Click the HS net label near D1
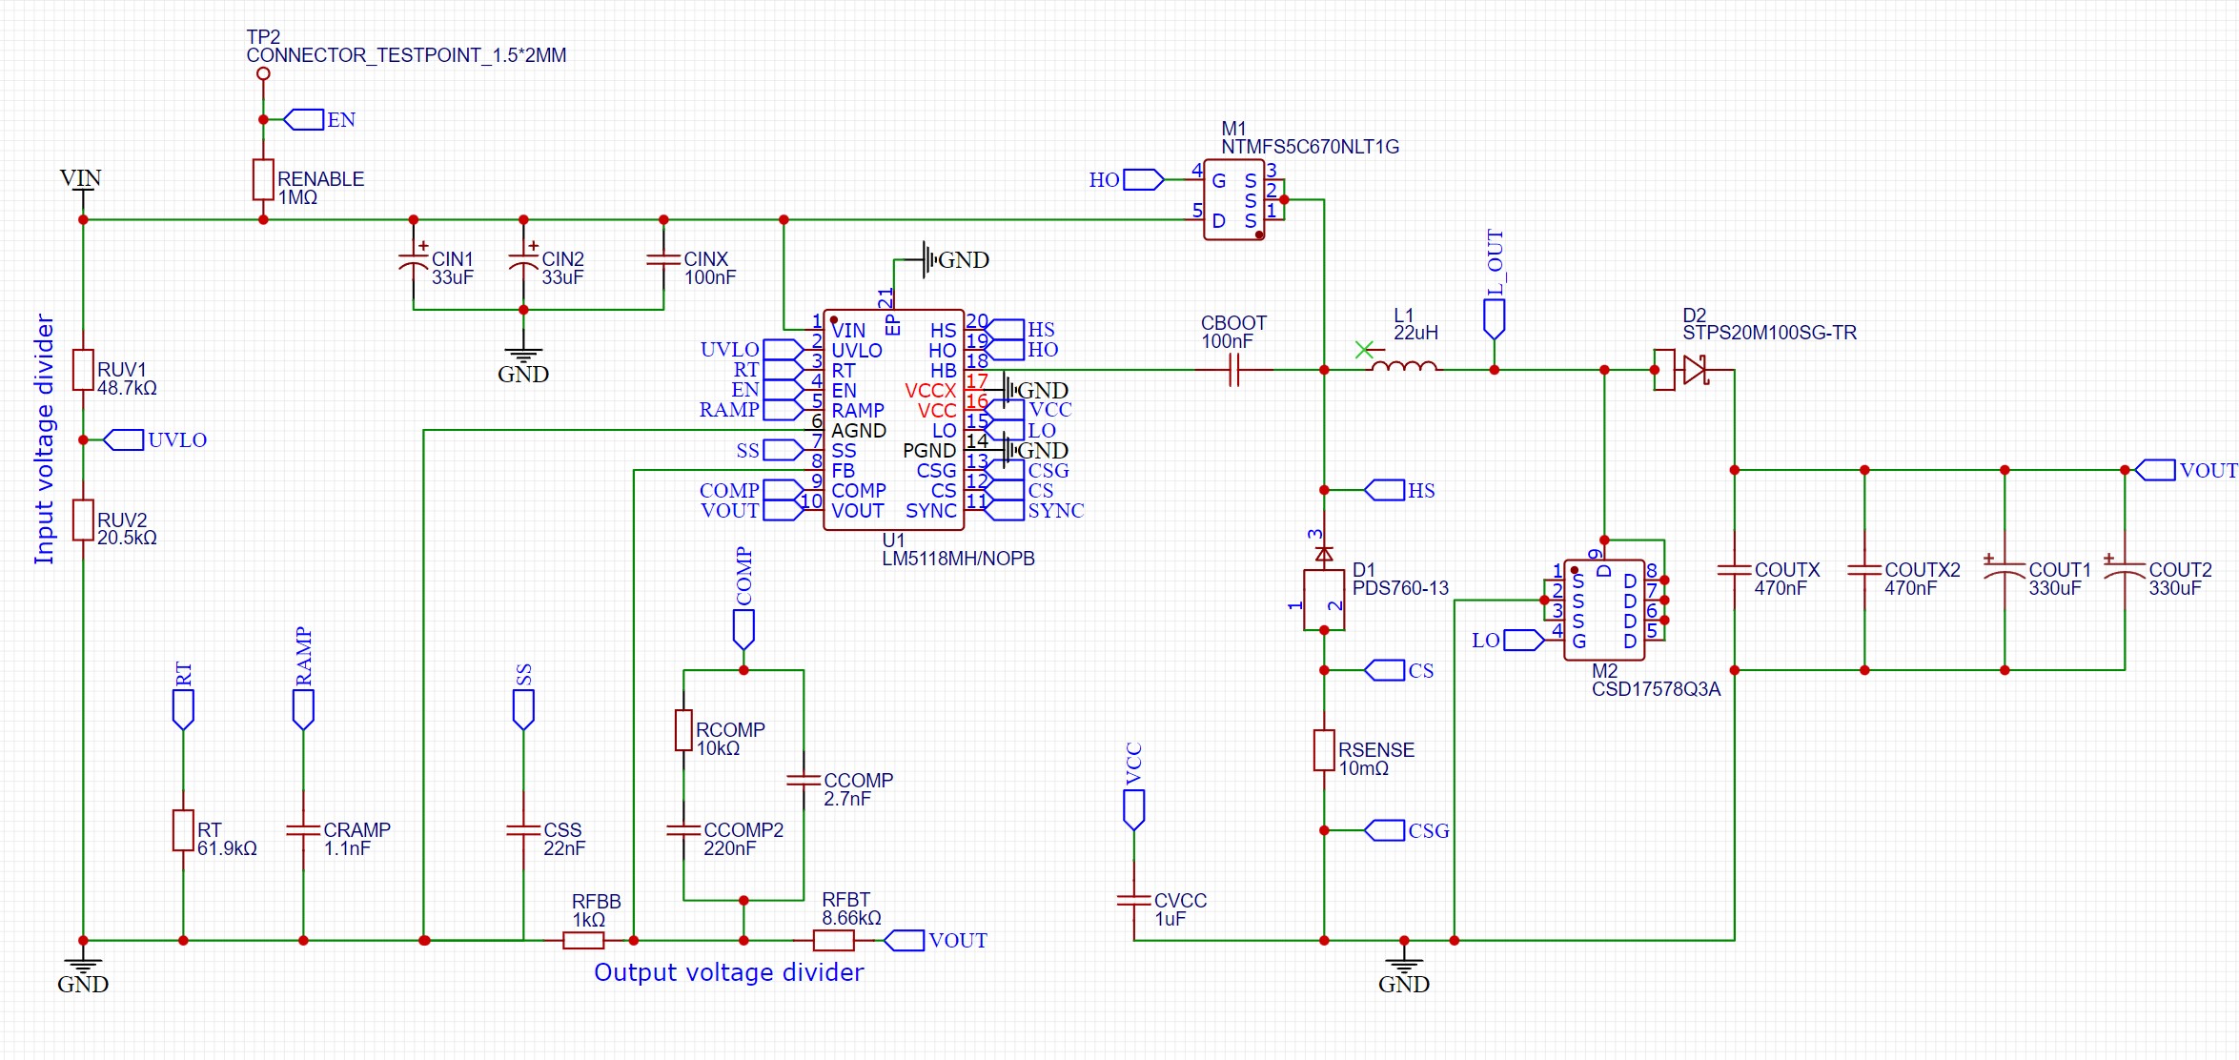 [x=1400, y=490]
